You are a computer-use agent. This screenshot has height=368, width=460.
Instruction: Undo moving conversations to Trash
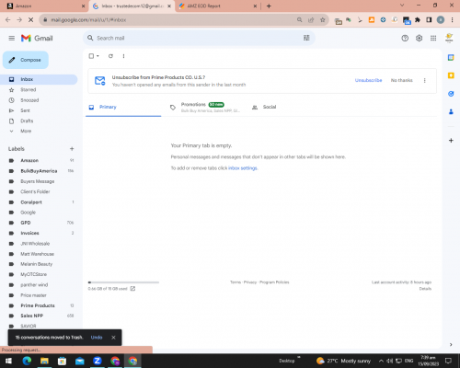[x=97, y=338]
